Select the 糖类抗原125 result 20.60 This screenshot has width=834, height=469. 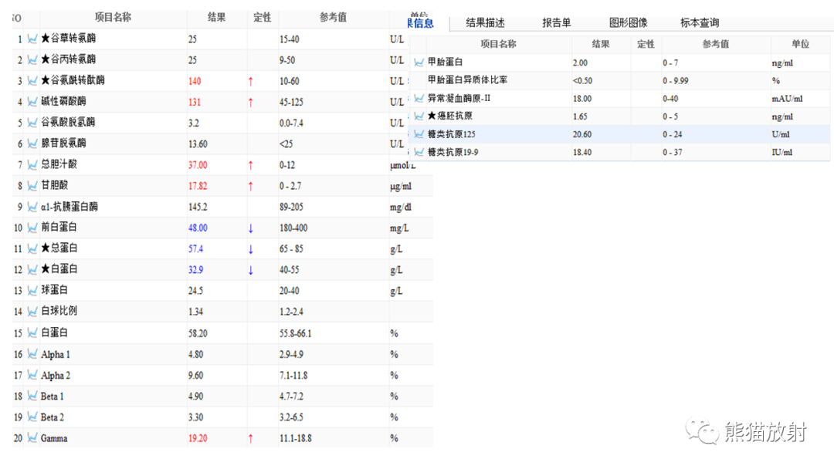tap(582, 134)
